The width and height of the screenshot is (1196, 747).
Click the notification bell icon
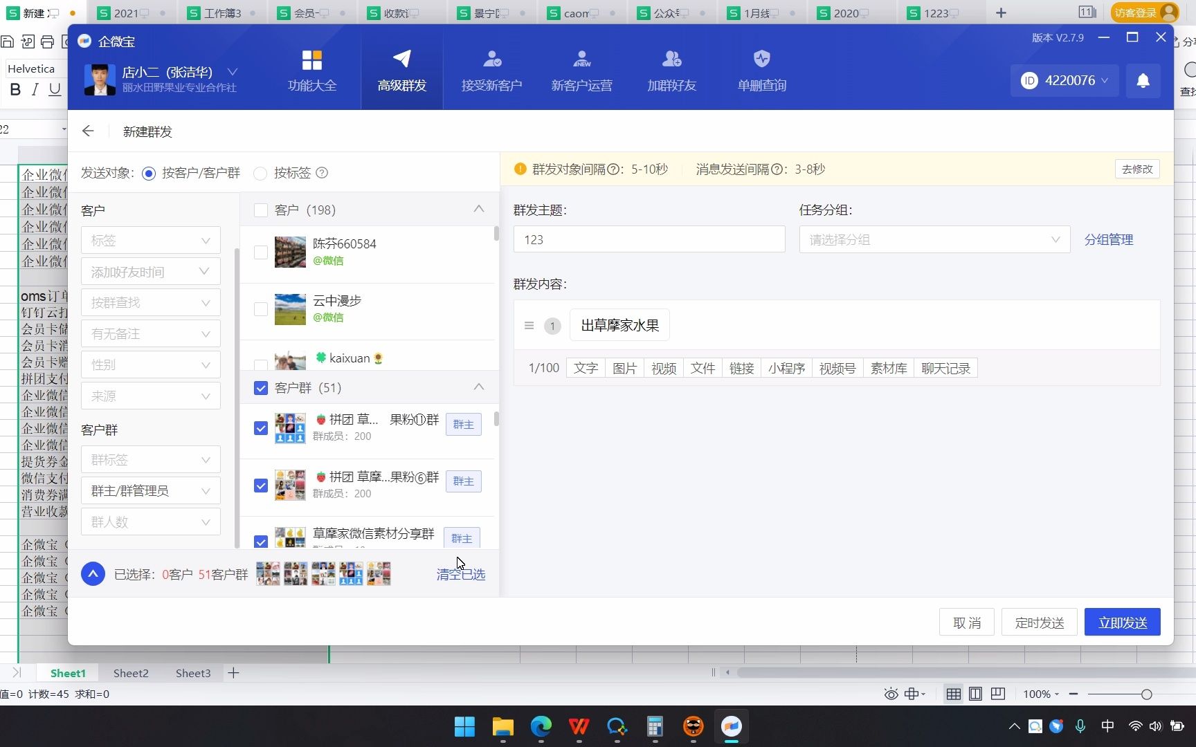click(1143, 80)
